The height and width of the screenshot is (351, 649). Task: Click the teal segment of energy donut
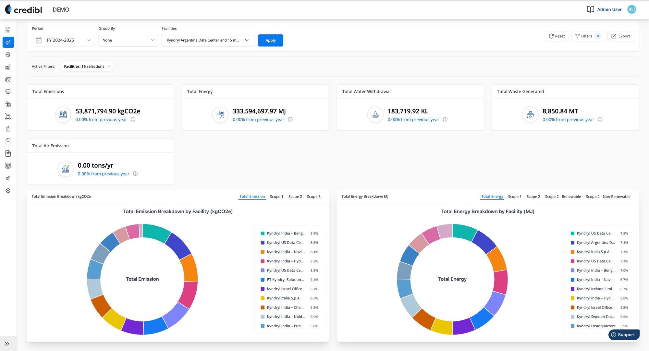tap(464, 232)
